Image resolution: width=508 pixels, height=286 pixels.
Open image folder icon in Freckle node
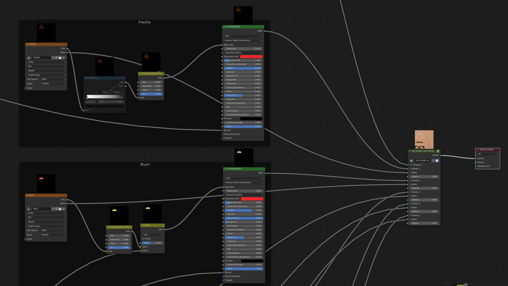pos(60,58)
